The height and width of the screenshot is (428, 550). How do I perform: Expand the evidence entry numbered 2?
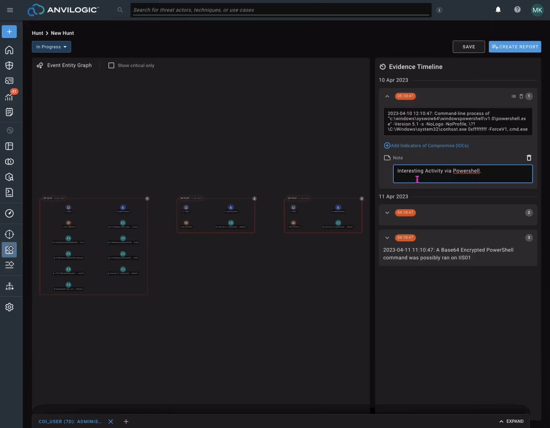pyautogui.click(x=387, y=213)
